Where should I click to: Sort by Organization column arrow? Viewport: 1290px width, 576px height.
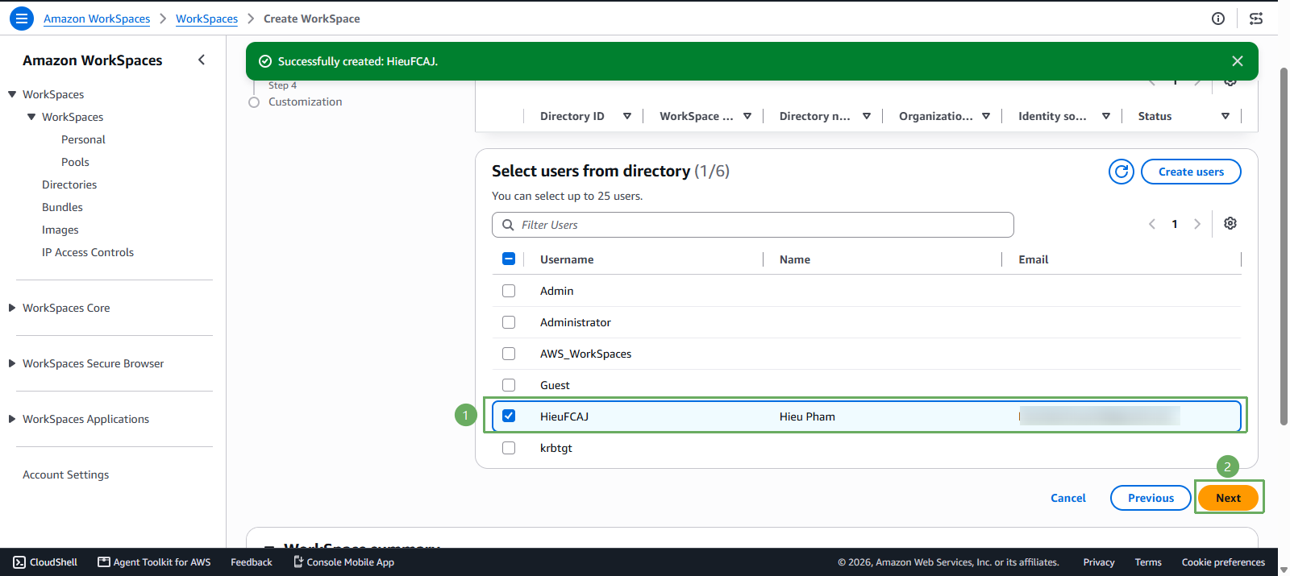[986, 116]
